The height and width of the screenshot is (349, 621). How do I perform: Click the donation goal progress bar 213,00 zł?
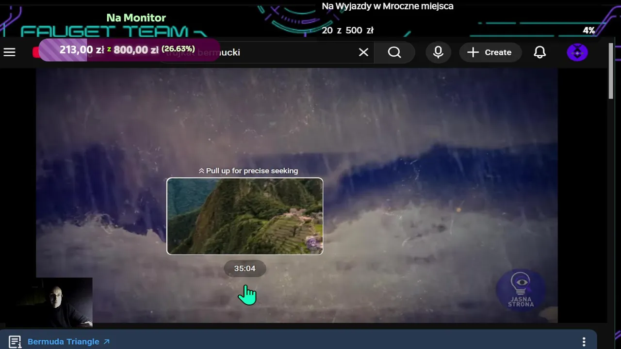pyautogui.click(x=129, y=50)
